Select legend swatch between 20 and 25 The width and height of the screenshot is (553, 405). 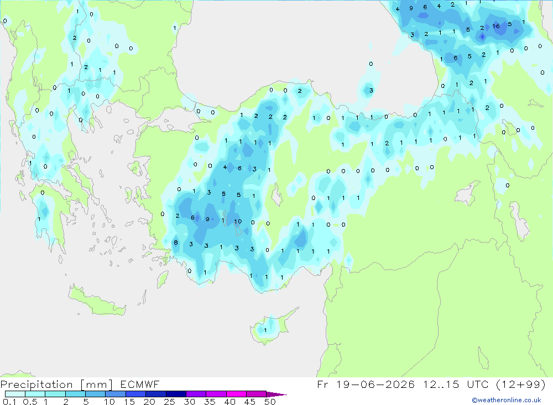156,394
